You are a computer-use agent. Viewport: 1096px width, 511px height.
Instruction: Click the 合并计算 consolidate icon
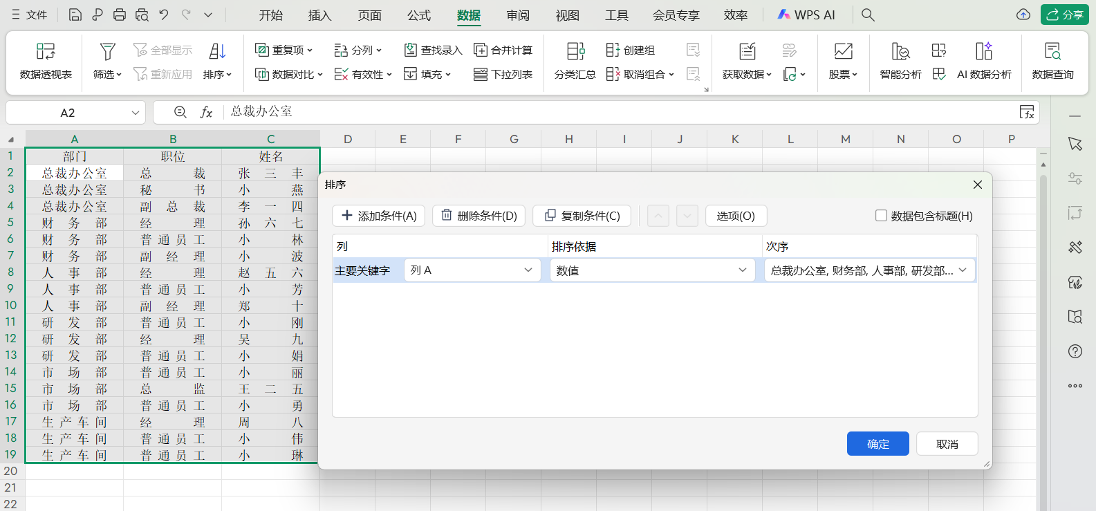click(481, 50)
